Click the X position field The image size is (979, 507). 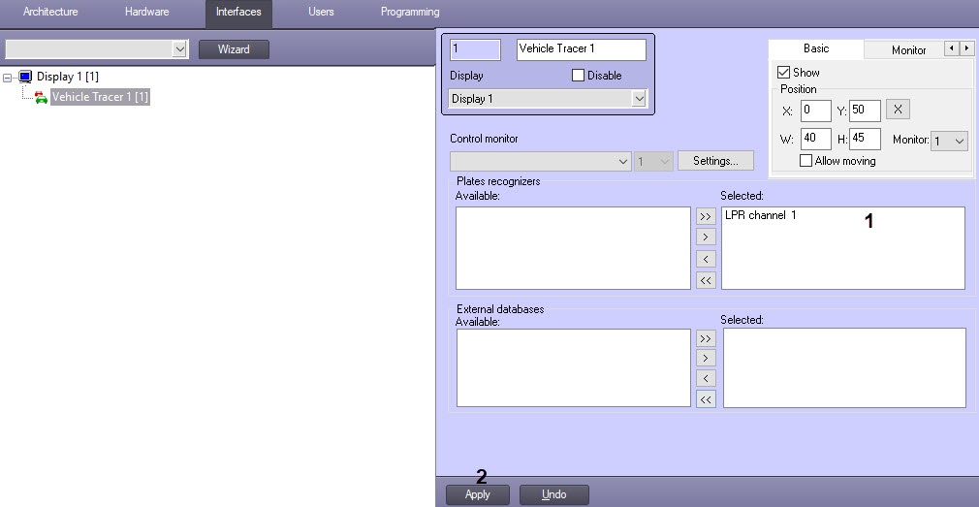click(815, 111)
